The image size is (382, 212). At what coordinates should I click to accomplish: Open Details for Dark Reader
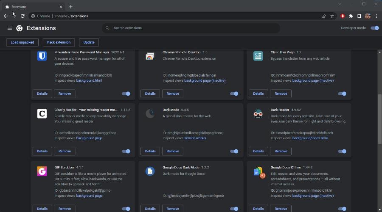tap(258, 151)
